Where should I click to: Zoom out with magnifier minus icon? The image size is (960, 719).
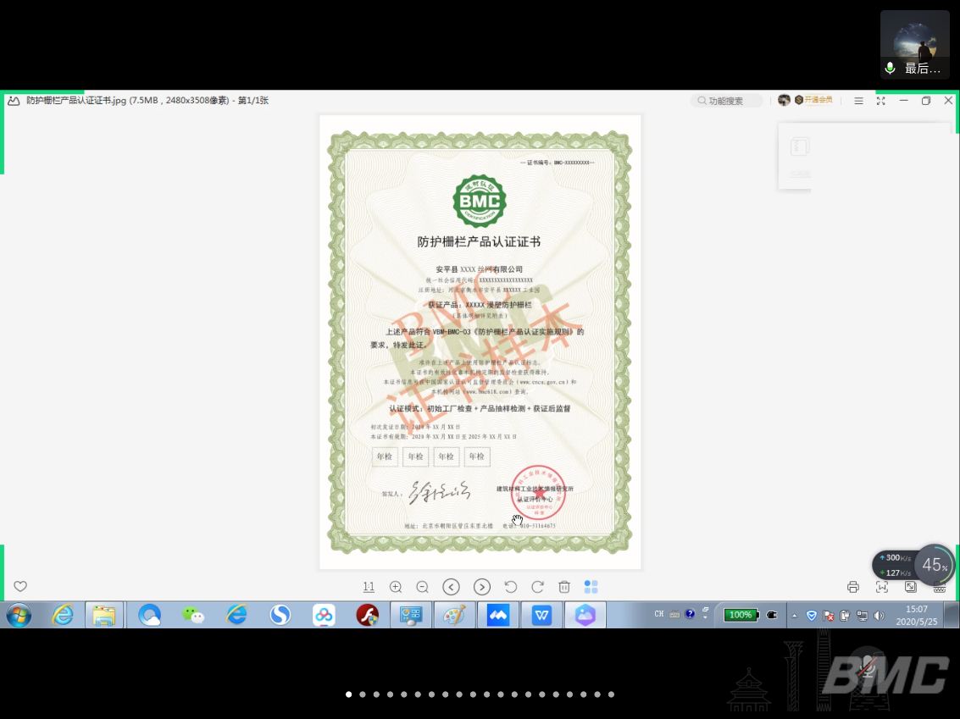coord(423,587)
